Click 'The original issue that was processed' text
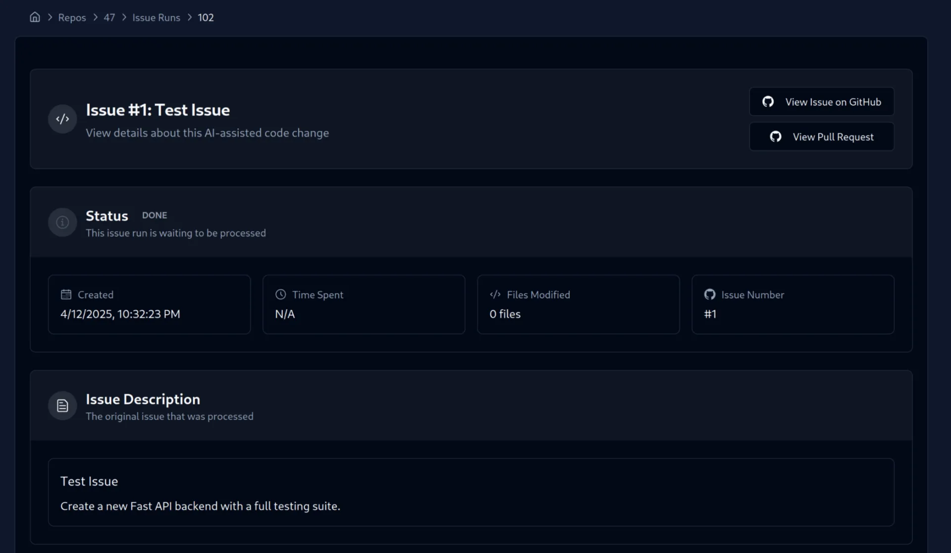This screenshot has height=553, width=951. pyautogui.click(x=169, y=416)
